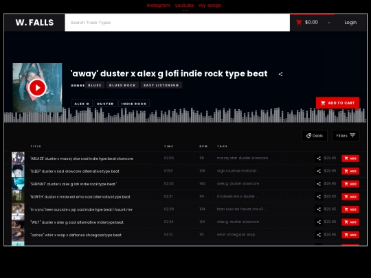
Task: Select the BLUES ROCK genre tag
Action: click(x=122, y=85)
